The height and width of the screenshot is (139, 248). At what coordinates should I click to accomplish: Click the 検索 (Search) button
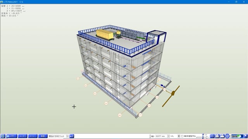[x=43, y=136]
